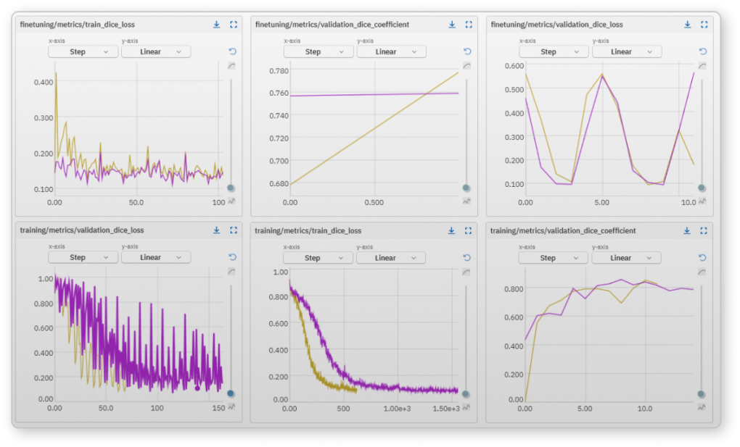Reset zoom on training validation_dice_coefficient chart
Image resolution: width=740 pixels, height=447 pixels.
point(702,257)
